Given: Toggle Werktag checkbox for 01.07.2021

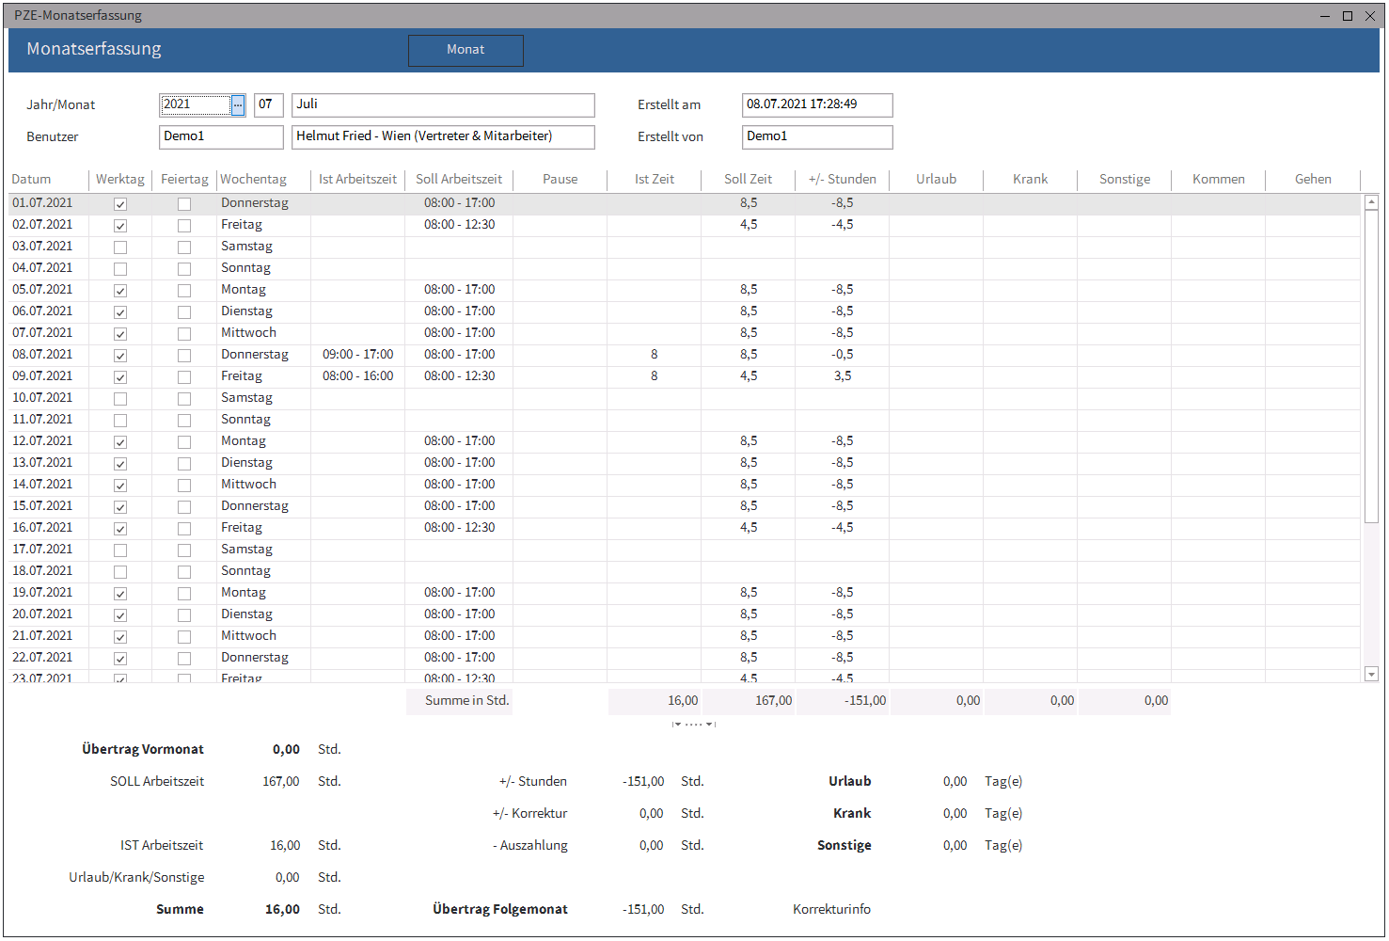Looking at the screenshot, I should point(120,204).
